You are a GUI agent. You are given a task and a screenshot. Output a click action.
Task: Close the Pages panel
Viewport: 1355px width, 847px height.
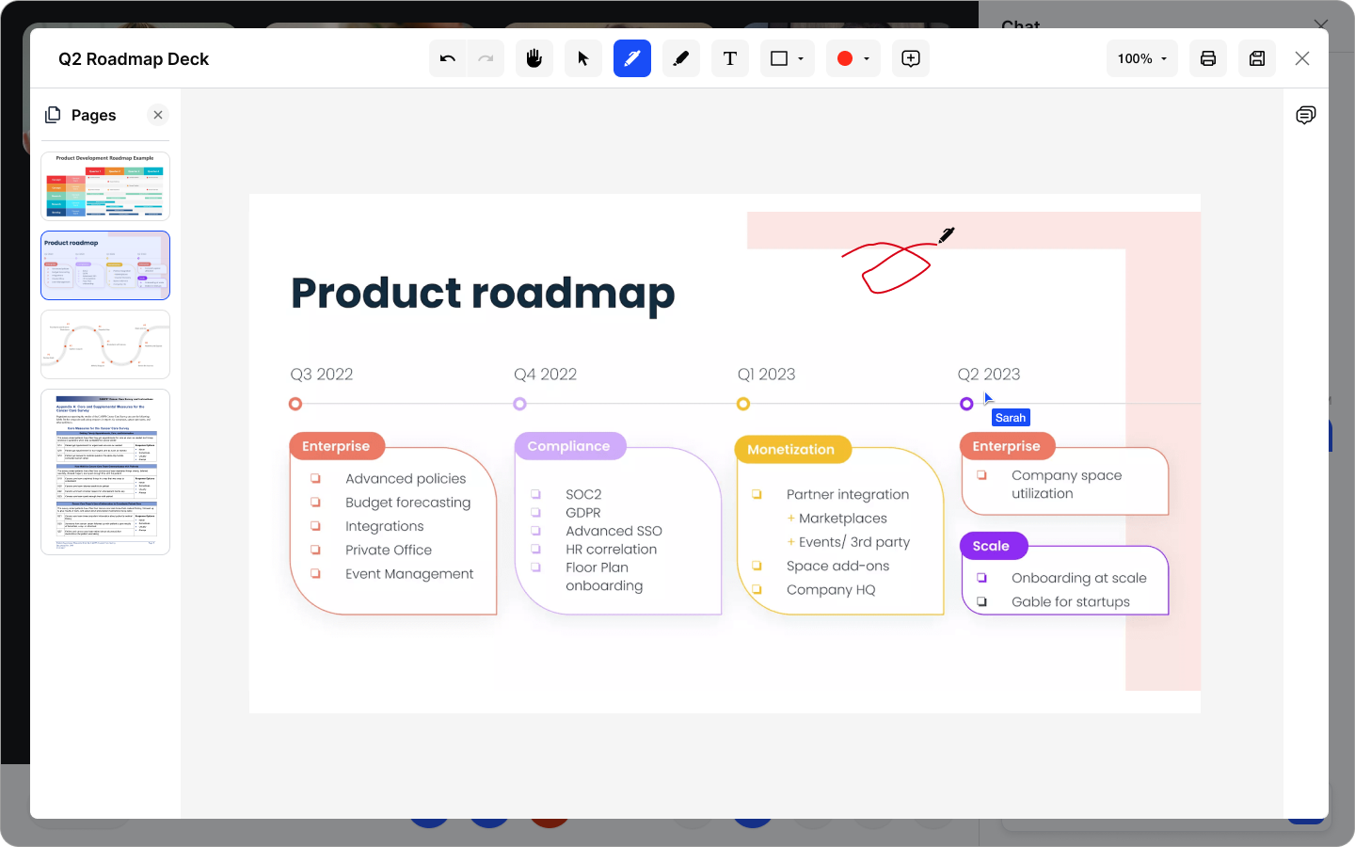[158, 115]
